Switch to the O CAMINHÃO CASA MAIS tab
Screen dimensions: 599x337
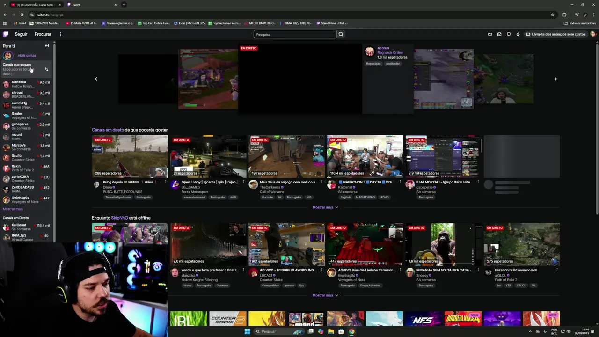(36, 5)
